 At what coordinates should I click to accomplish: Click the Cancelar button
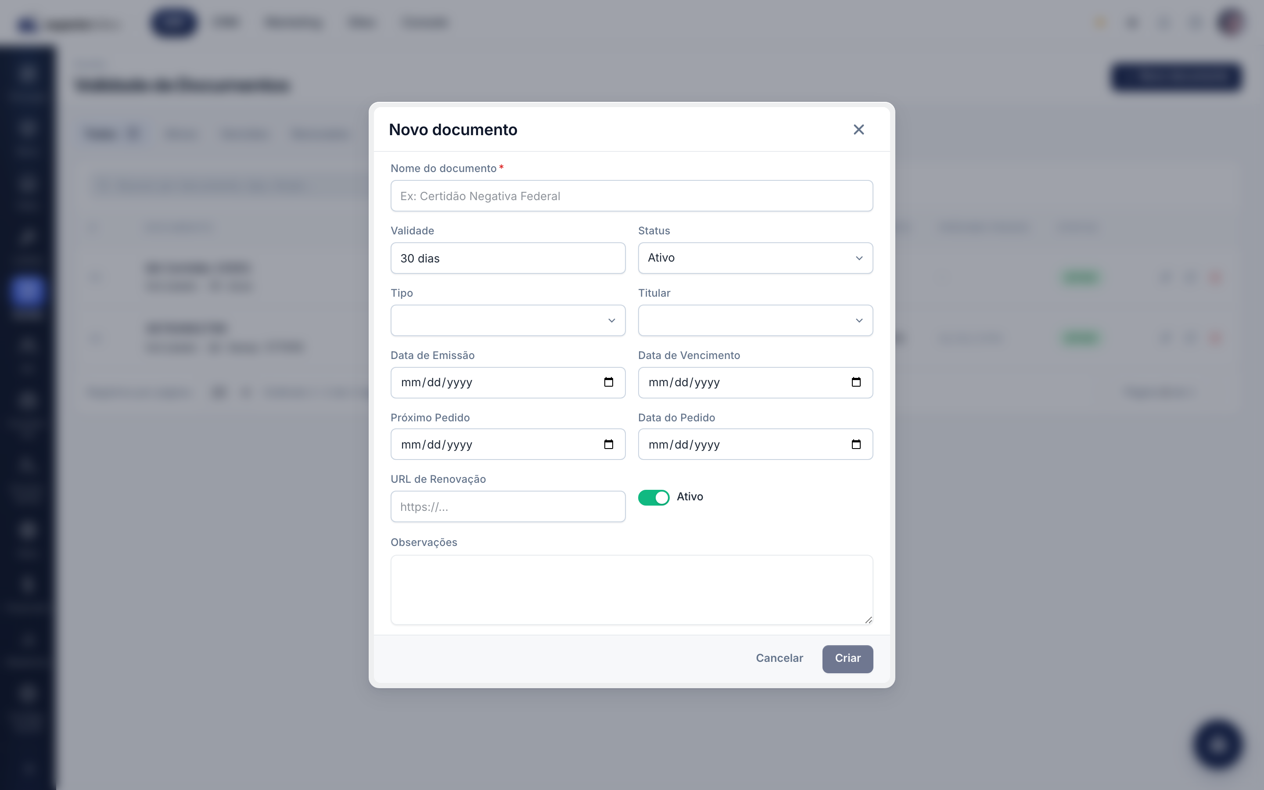click(779, 658)
